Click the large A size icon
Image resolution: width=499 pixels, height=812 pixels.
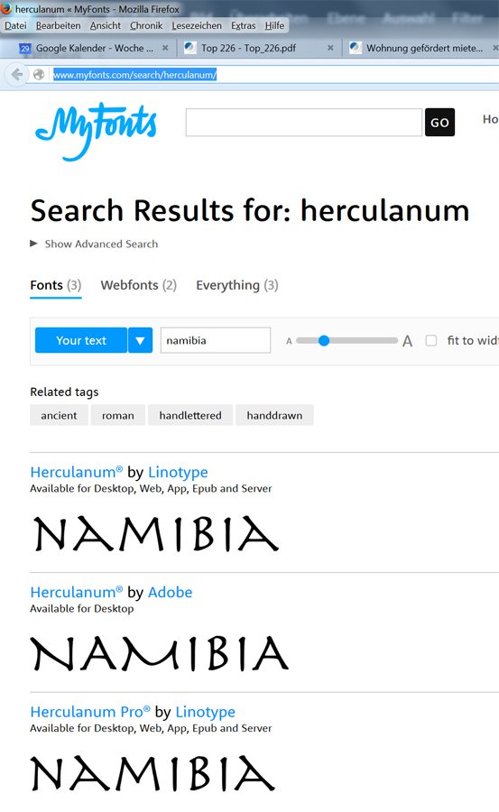tap(407, 341)
